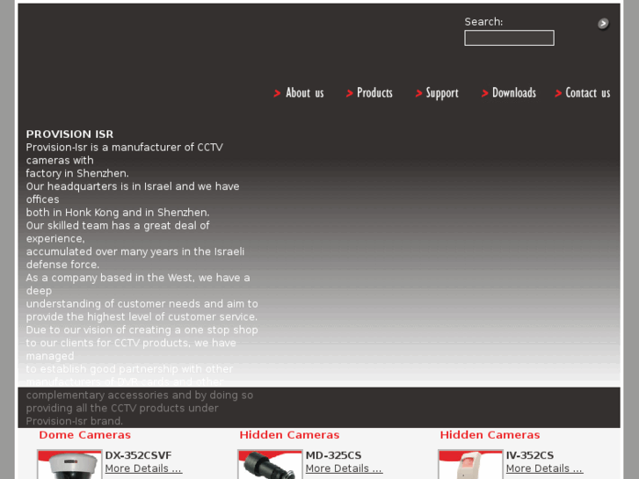Click the red arrow before Contact us
This screenshot has height=479, width=639.
pos(558,93)
